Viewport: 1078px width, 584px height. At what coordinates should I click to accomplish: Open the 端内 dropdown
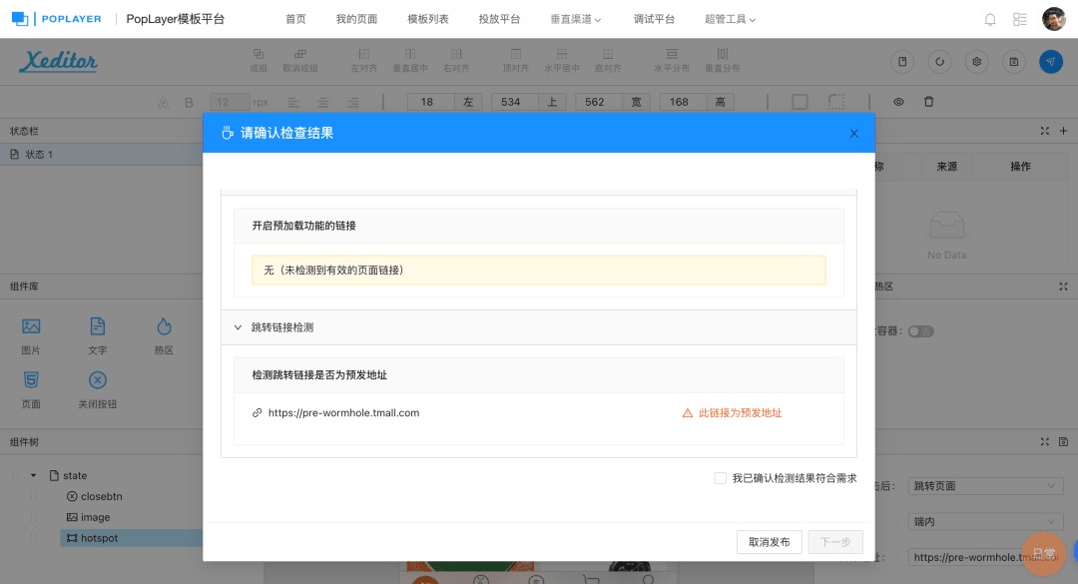click(x=985, y=521)
